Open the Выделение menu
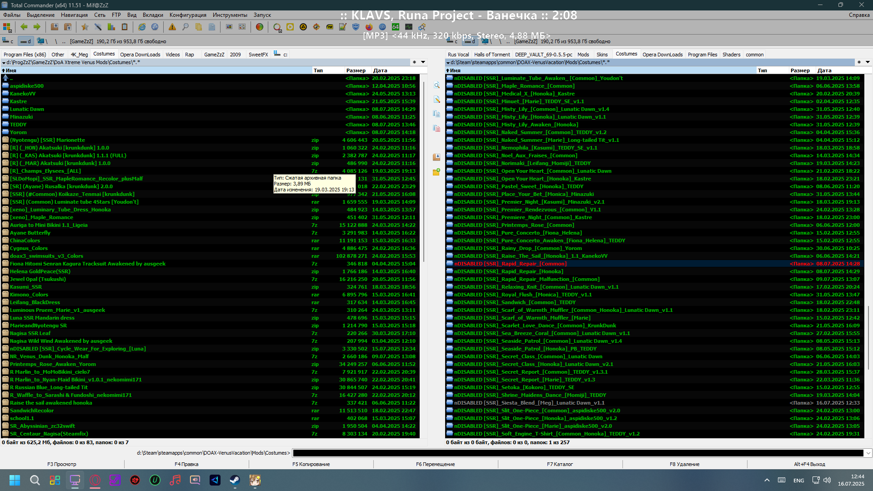Image resolution: width=873 pixels, height=491 pixels. click(x=40, y=15)
